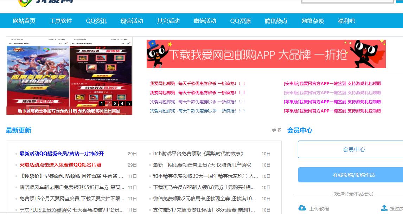403x214 pixels.
Task: Open the bright pink [安卓版] 官方APP link
Action: pyautogui.click(x=332, y=84)
